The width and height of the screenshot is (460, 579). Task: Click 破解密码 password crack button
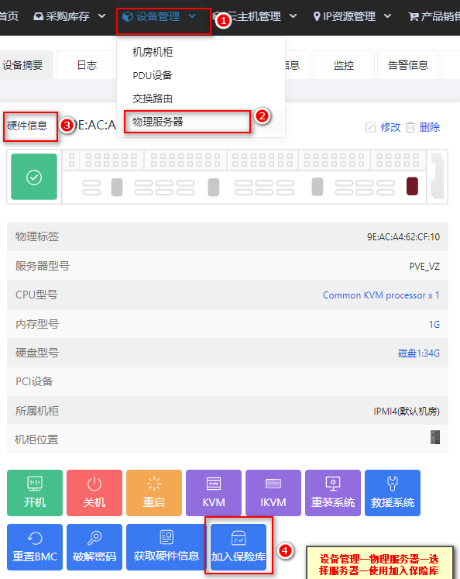[x=94, y=547]
